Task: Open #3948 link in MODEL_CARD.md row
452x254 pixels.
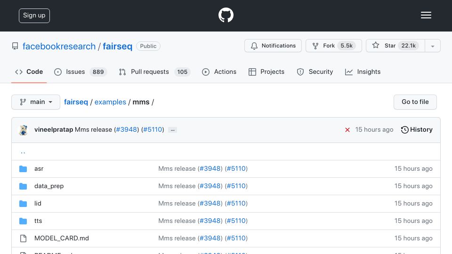Action: pos(210,238)
